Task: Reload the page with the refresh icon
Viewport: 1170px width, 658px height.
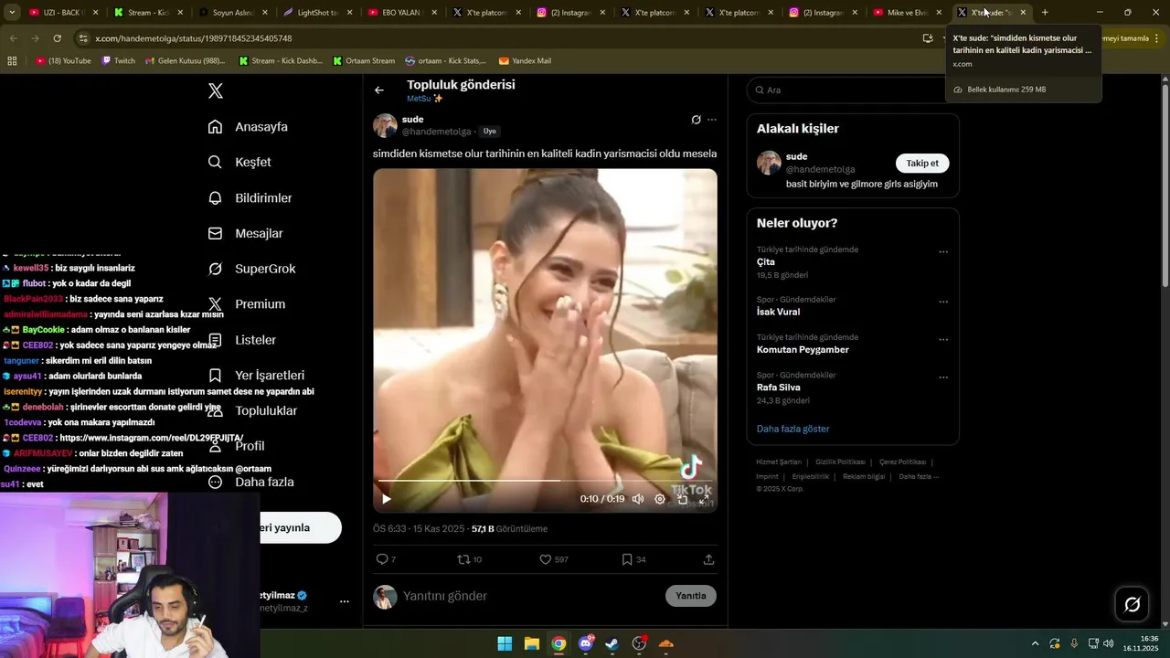Action: (57, 38)
